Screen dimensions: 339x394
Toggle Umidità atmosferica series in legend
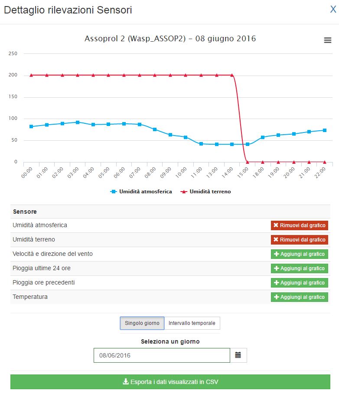point(141,192)
